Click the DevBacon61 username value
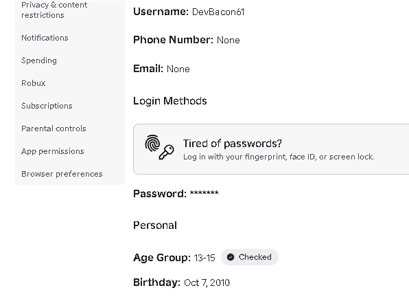This screenshot has height=299, width=409. click(x=218, y=12)
